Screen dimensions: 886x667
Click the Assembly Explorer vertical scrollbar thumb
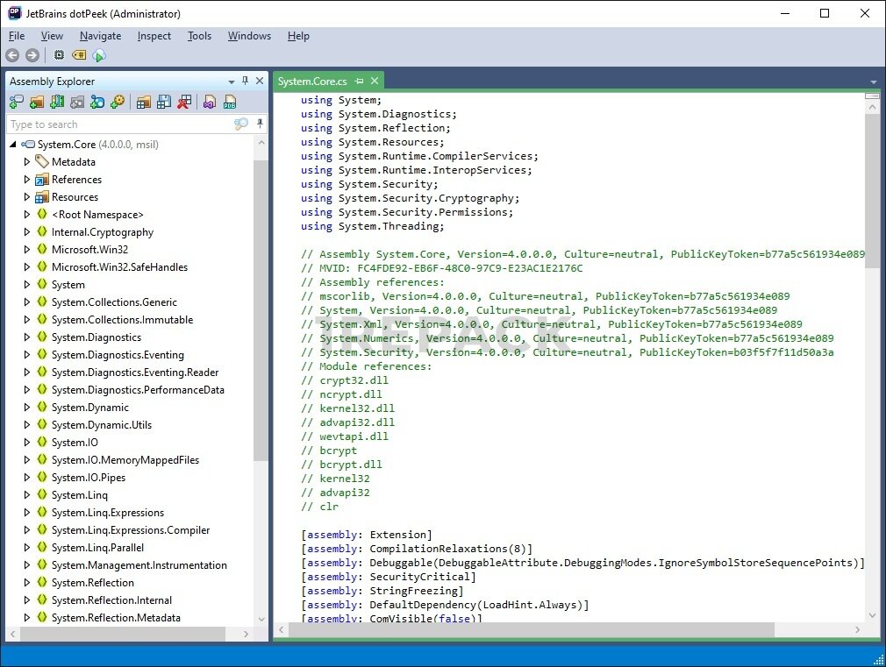(x=261, y=310)
